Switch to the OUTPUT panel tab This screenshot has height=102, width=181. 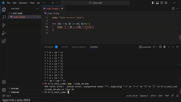(64, 47)
